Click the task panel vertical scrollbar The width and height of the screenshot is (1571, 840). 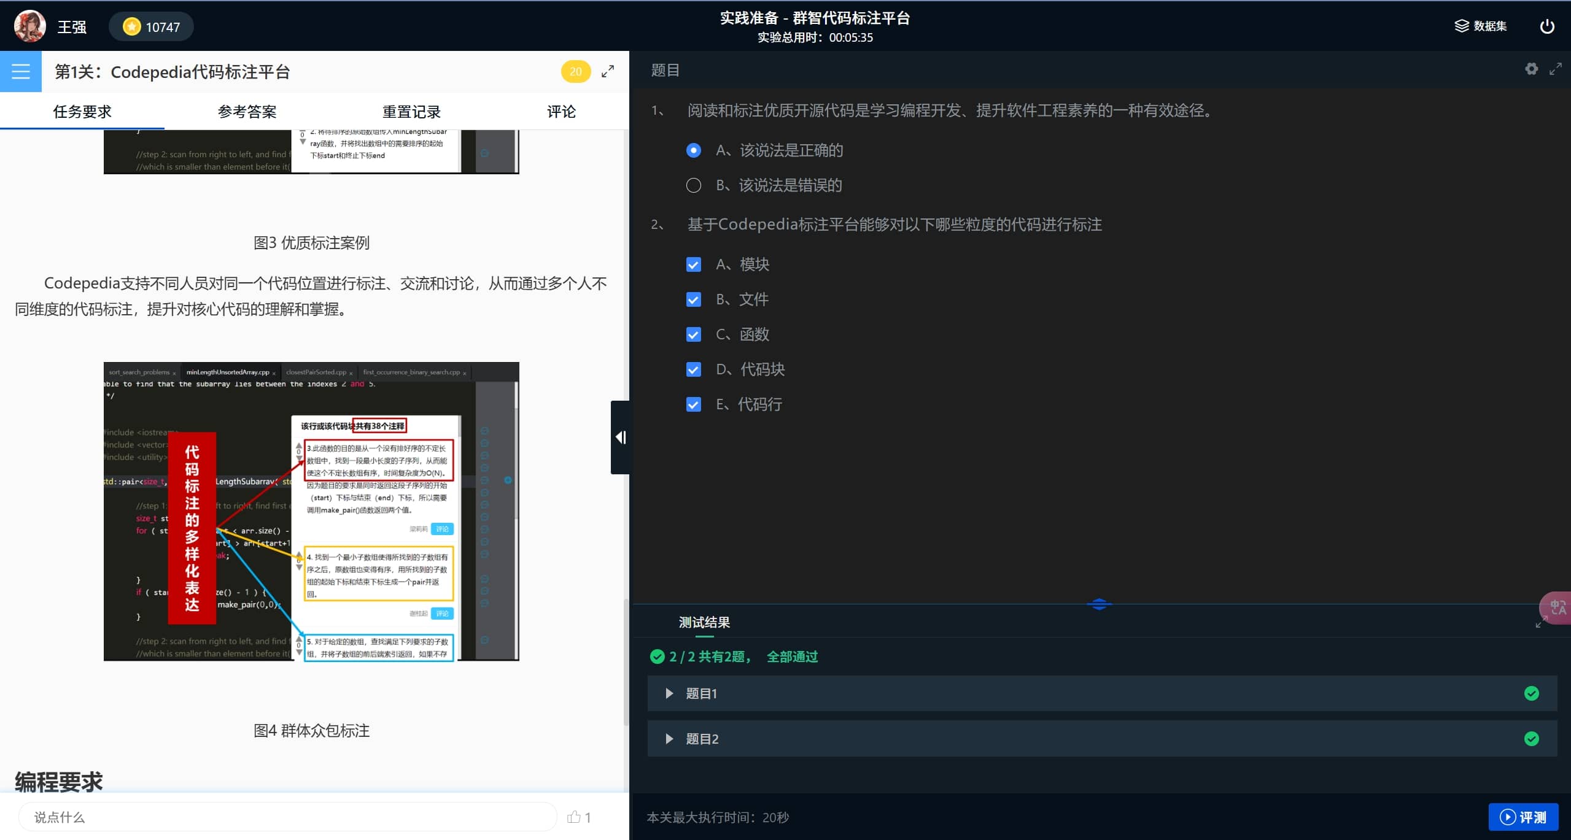626,663
